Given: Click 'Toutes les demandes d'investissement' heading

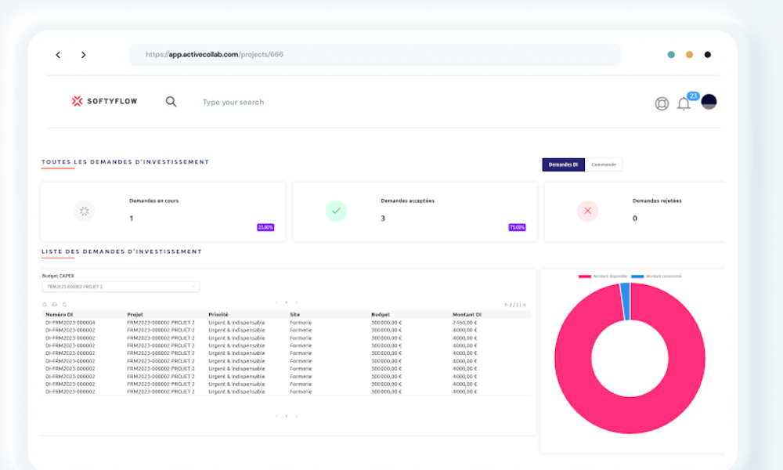Looking at the screenshot, I should pyautogui.click(x=125, y=162).
